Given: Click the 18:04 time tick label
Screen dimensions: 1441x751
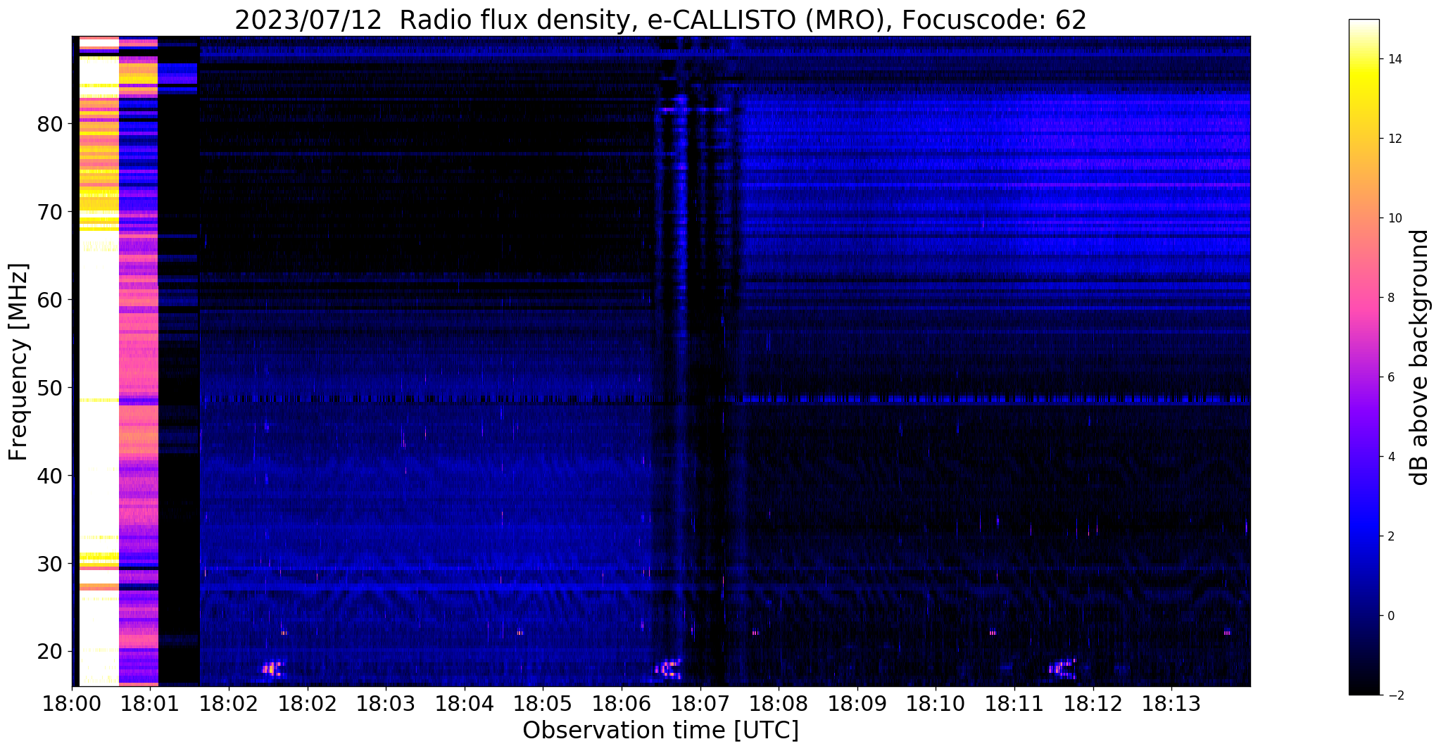Looking at the screenshot, I should coord(465,704).
